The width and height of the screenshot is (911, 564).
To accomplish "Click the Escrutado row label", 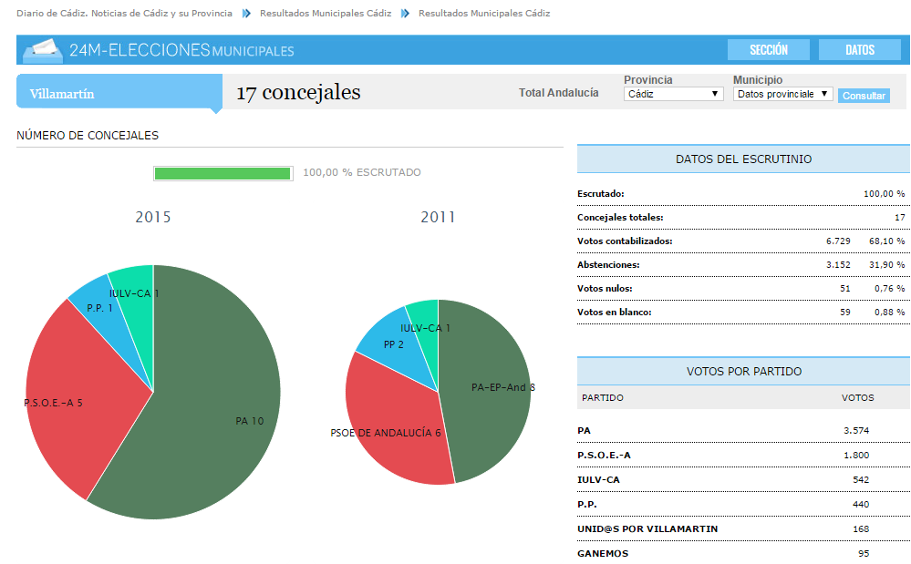I will coord(601,194).
